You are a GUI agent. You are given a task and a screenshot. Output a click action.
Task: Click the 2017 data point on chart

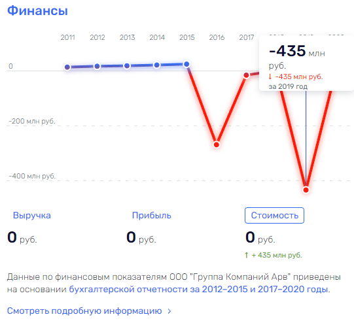coord(246,75)
